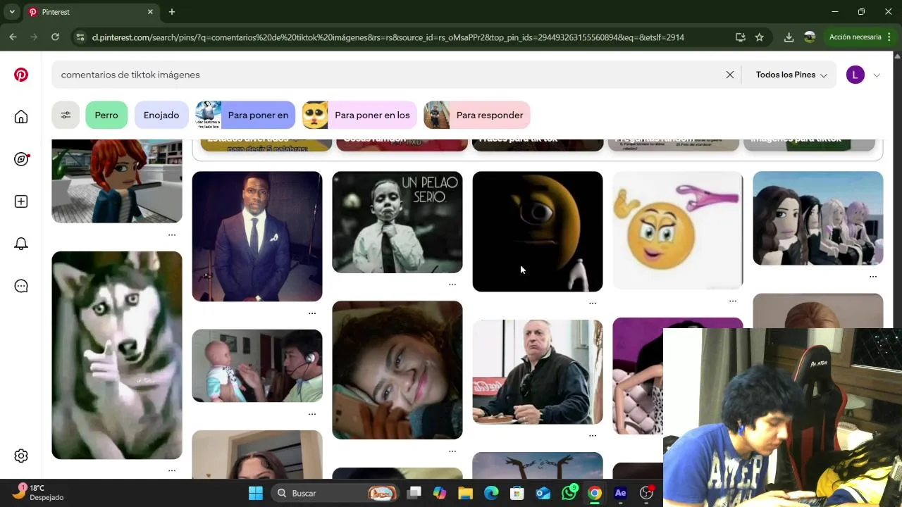The height and width of the screenshot is (507, 902).
Task: Click the Create plus icon in the sidebar
Action: 21,201
